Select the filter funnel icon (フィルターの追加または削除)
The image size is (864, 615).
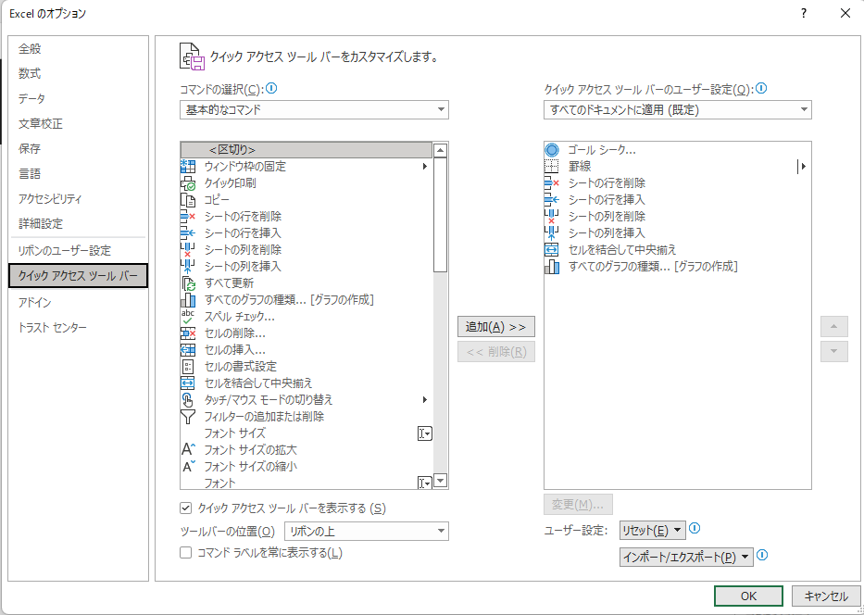coord(188,417)
